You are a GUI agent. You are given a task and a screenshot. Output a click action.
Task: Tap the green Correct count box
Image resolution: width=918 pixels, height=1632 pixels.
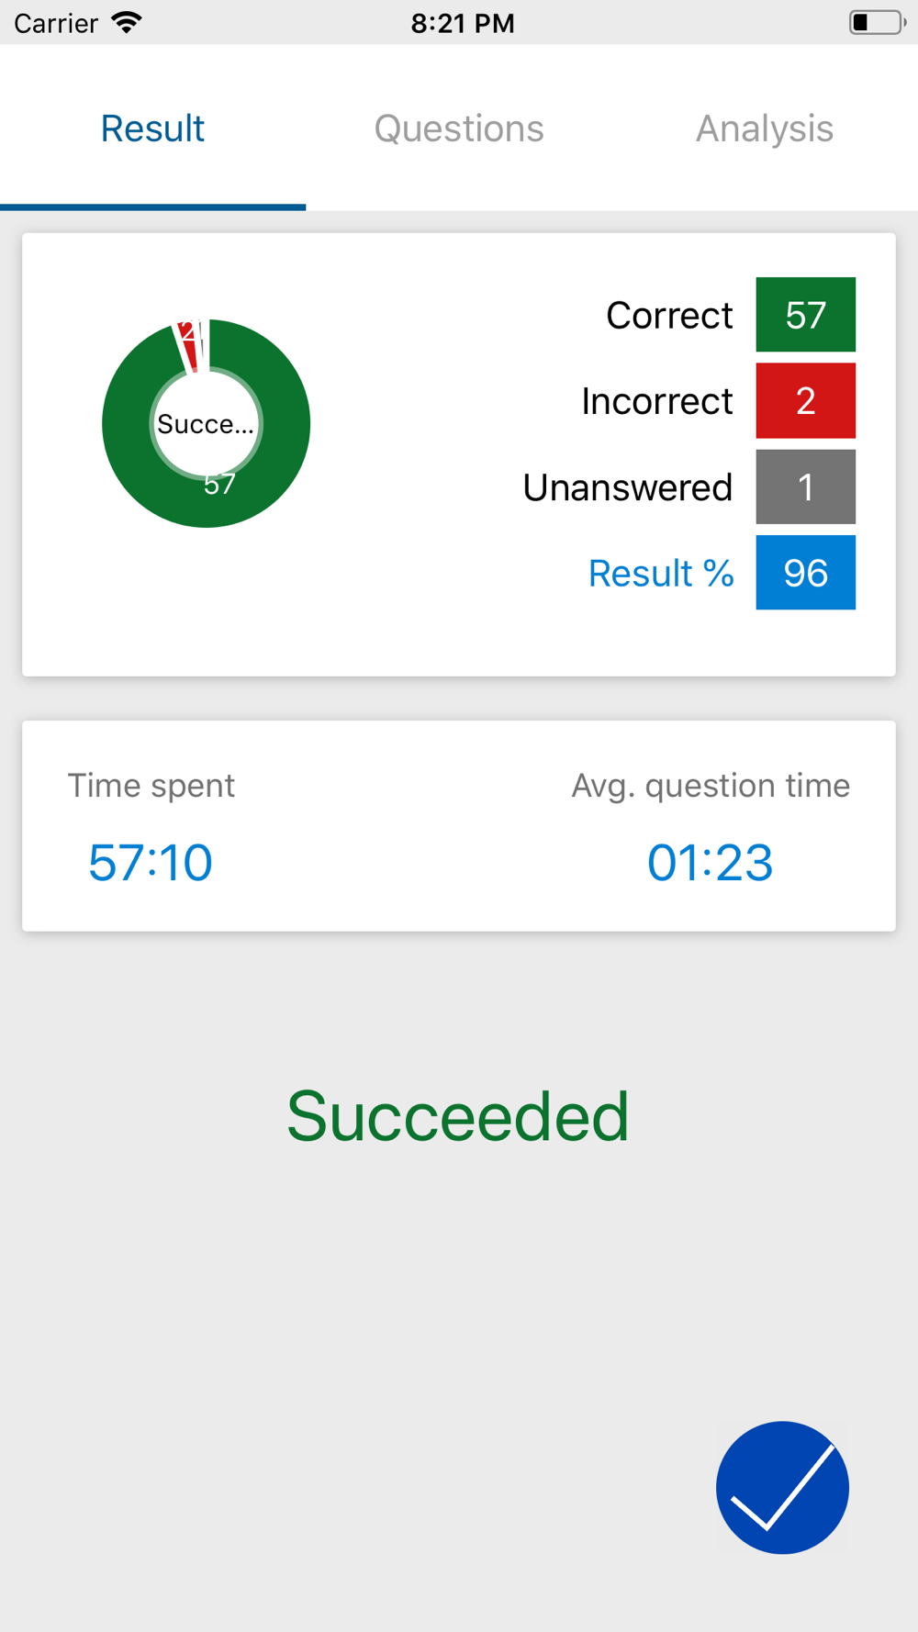tap(805, 315)
